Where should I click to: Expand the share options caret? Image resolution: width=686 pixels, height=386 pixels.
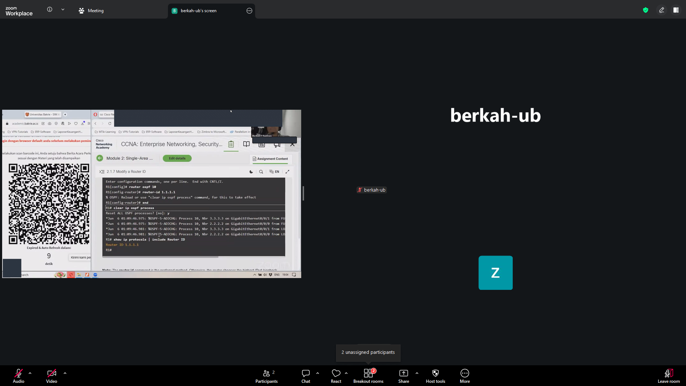(x=417, y=373)
